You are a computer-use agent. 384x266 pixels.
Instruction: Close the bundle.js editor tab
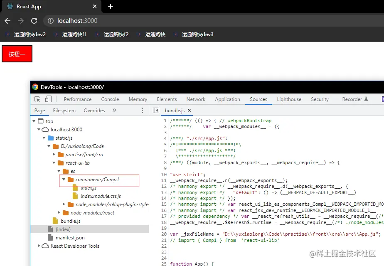tap(189, 111)
